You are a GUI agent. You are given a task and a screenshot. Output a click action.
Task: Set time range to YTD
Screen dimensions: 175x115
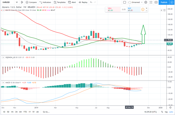click(x=25, y=112)
